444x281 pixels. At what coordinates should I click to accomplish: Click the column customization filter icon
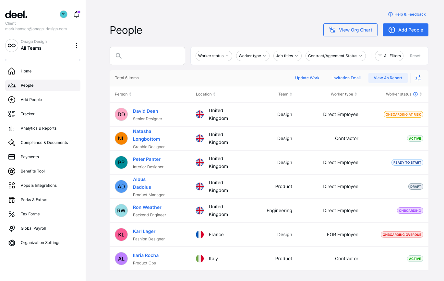pyautogui.click(x=418, y=78)
